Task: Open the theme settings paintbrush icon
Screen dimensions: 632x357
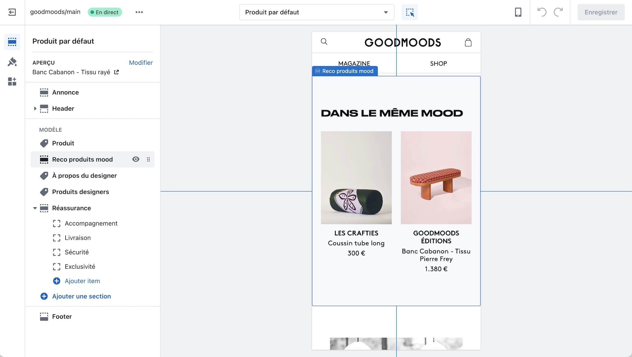Action: point(12,62)
